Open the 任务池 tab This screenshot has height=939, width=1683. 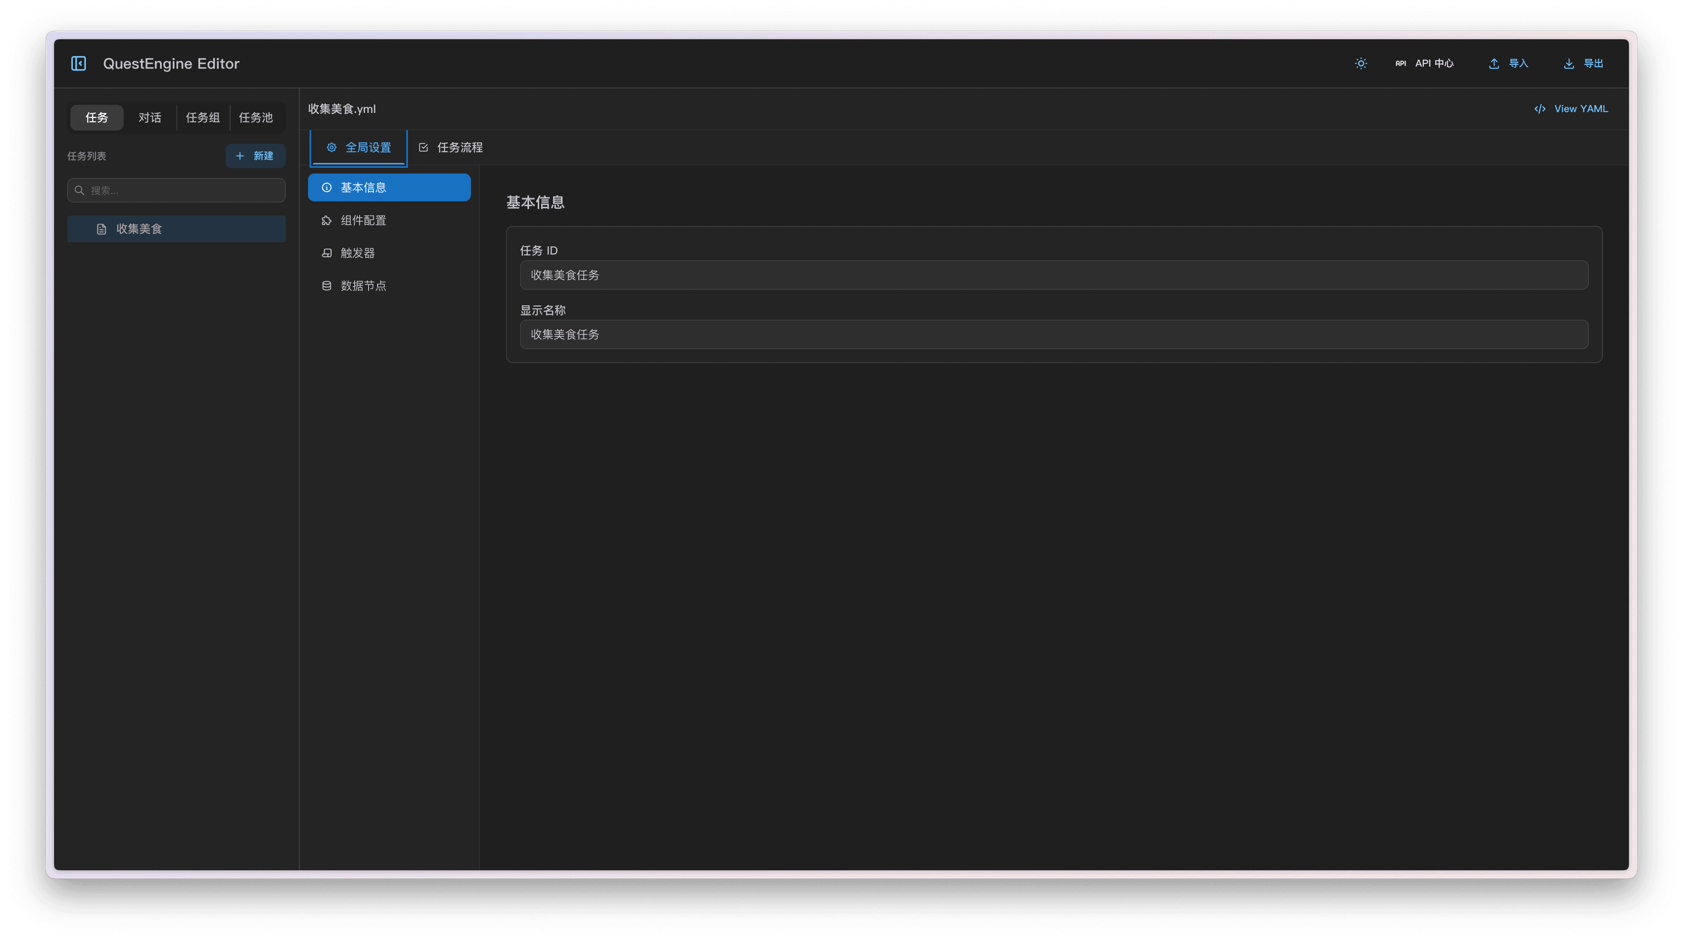[x=256, y=117]
